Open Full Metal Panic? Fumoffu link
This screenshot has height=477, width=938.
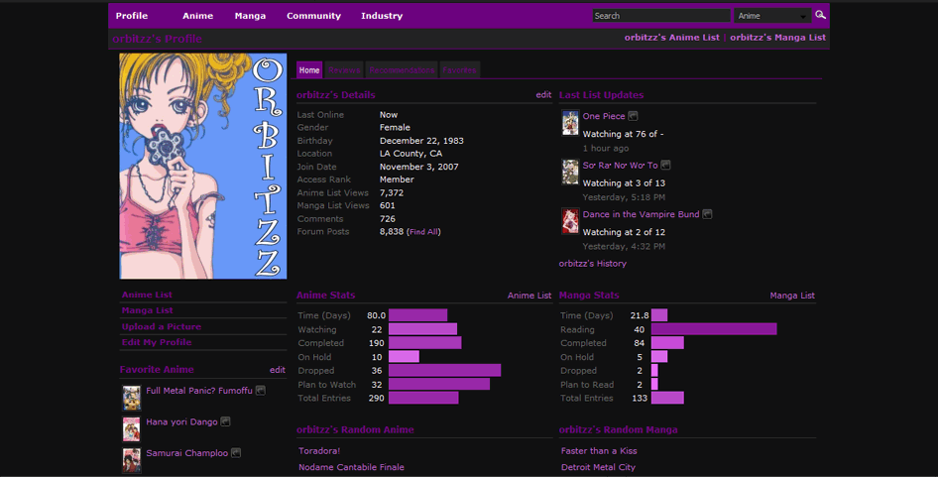pos(199,390)
